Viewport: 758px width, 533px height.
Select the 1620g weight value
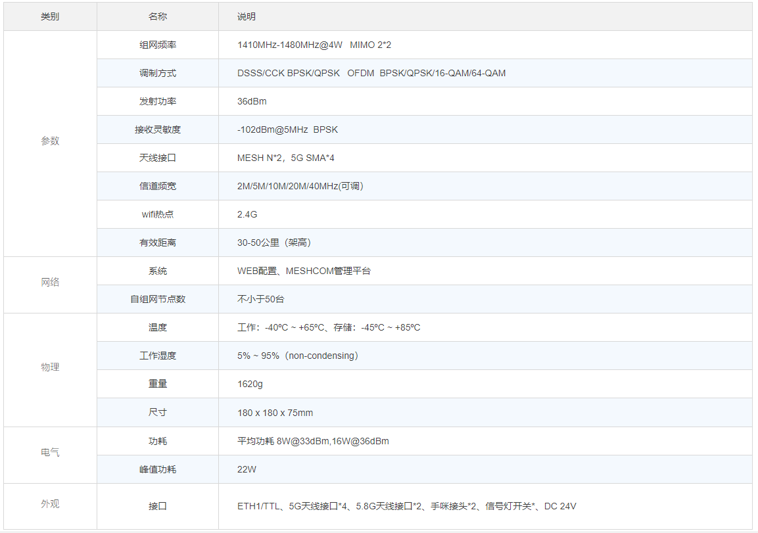(x=250, y=384)
